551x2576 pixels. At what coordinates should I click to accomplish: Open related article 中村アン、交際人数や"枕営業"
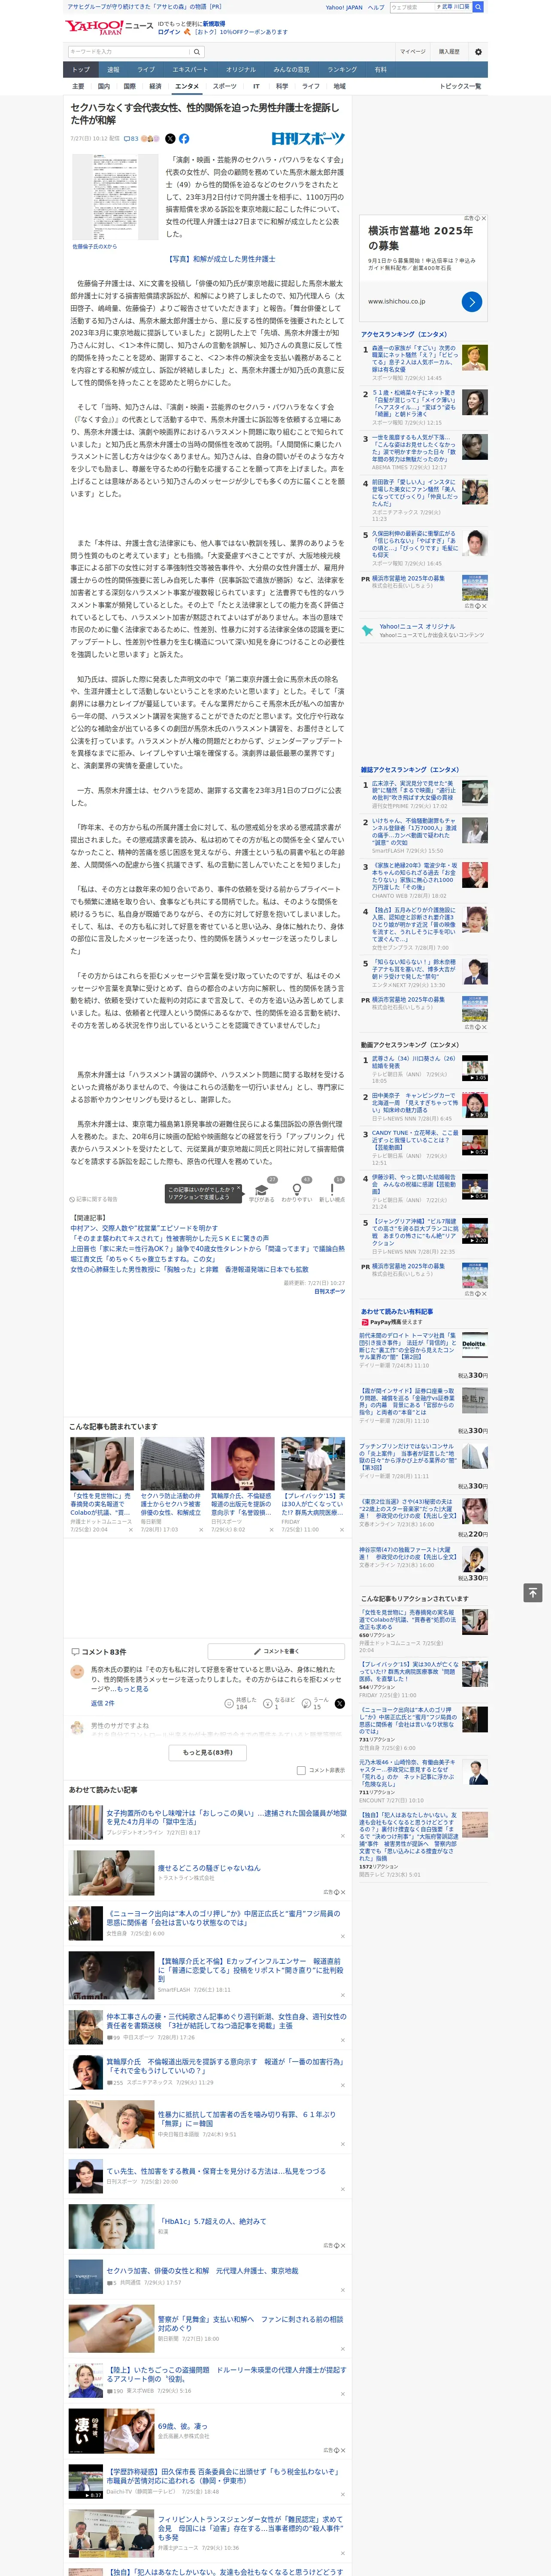coord(144,1228)
